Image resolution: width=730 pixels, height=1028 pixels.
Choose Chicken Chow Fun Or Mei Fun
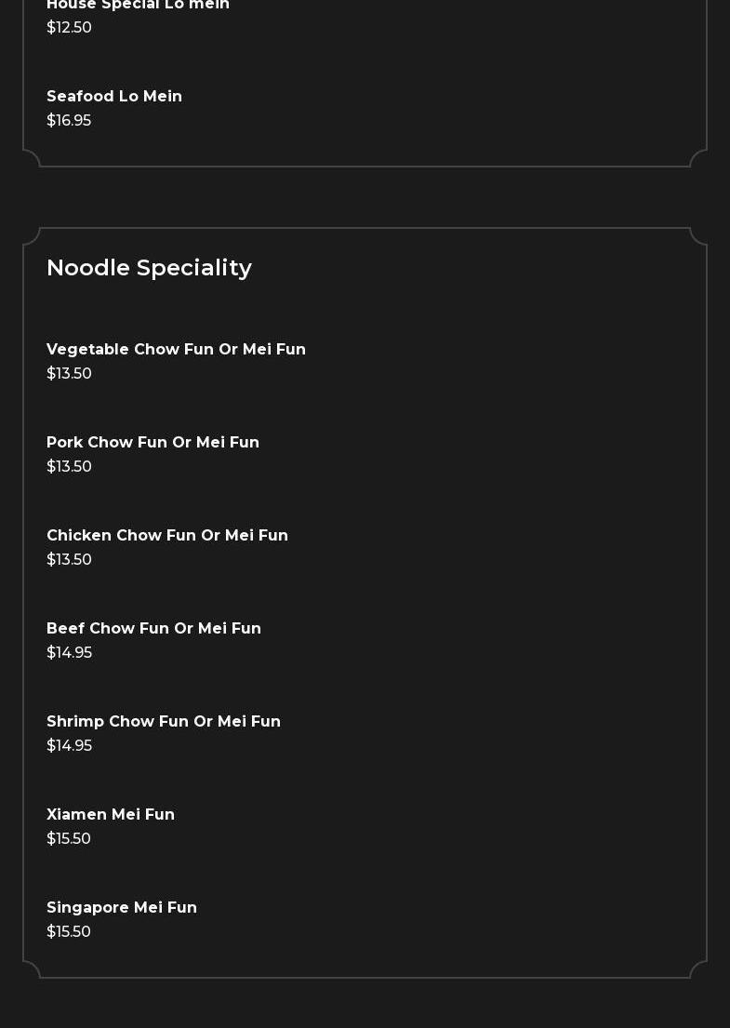coord(167,536)
